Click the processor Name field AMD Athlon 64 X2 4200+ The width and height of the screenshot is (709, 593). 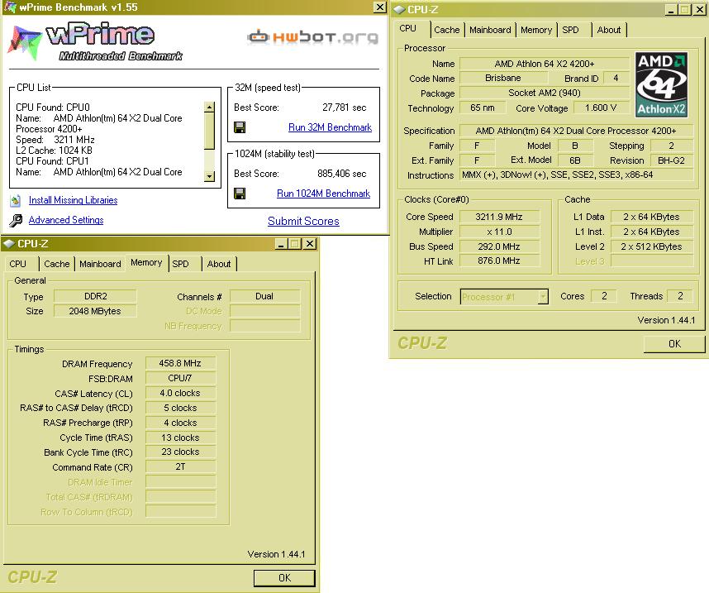pos(545,64)
